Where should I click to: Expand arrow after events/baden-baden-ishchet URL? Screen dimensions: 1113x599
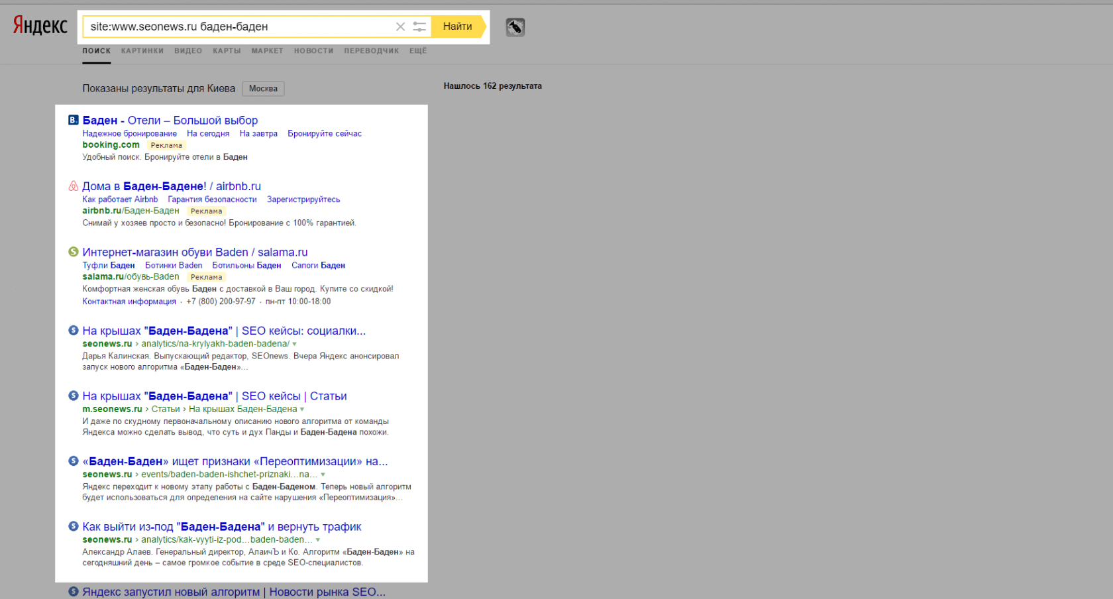[323, 474]
